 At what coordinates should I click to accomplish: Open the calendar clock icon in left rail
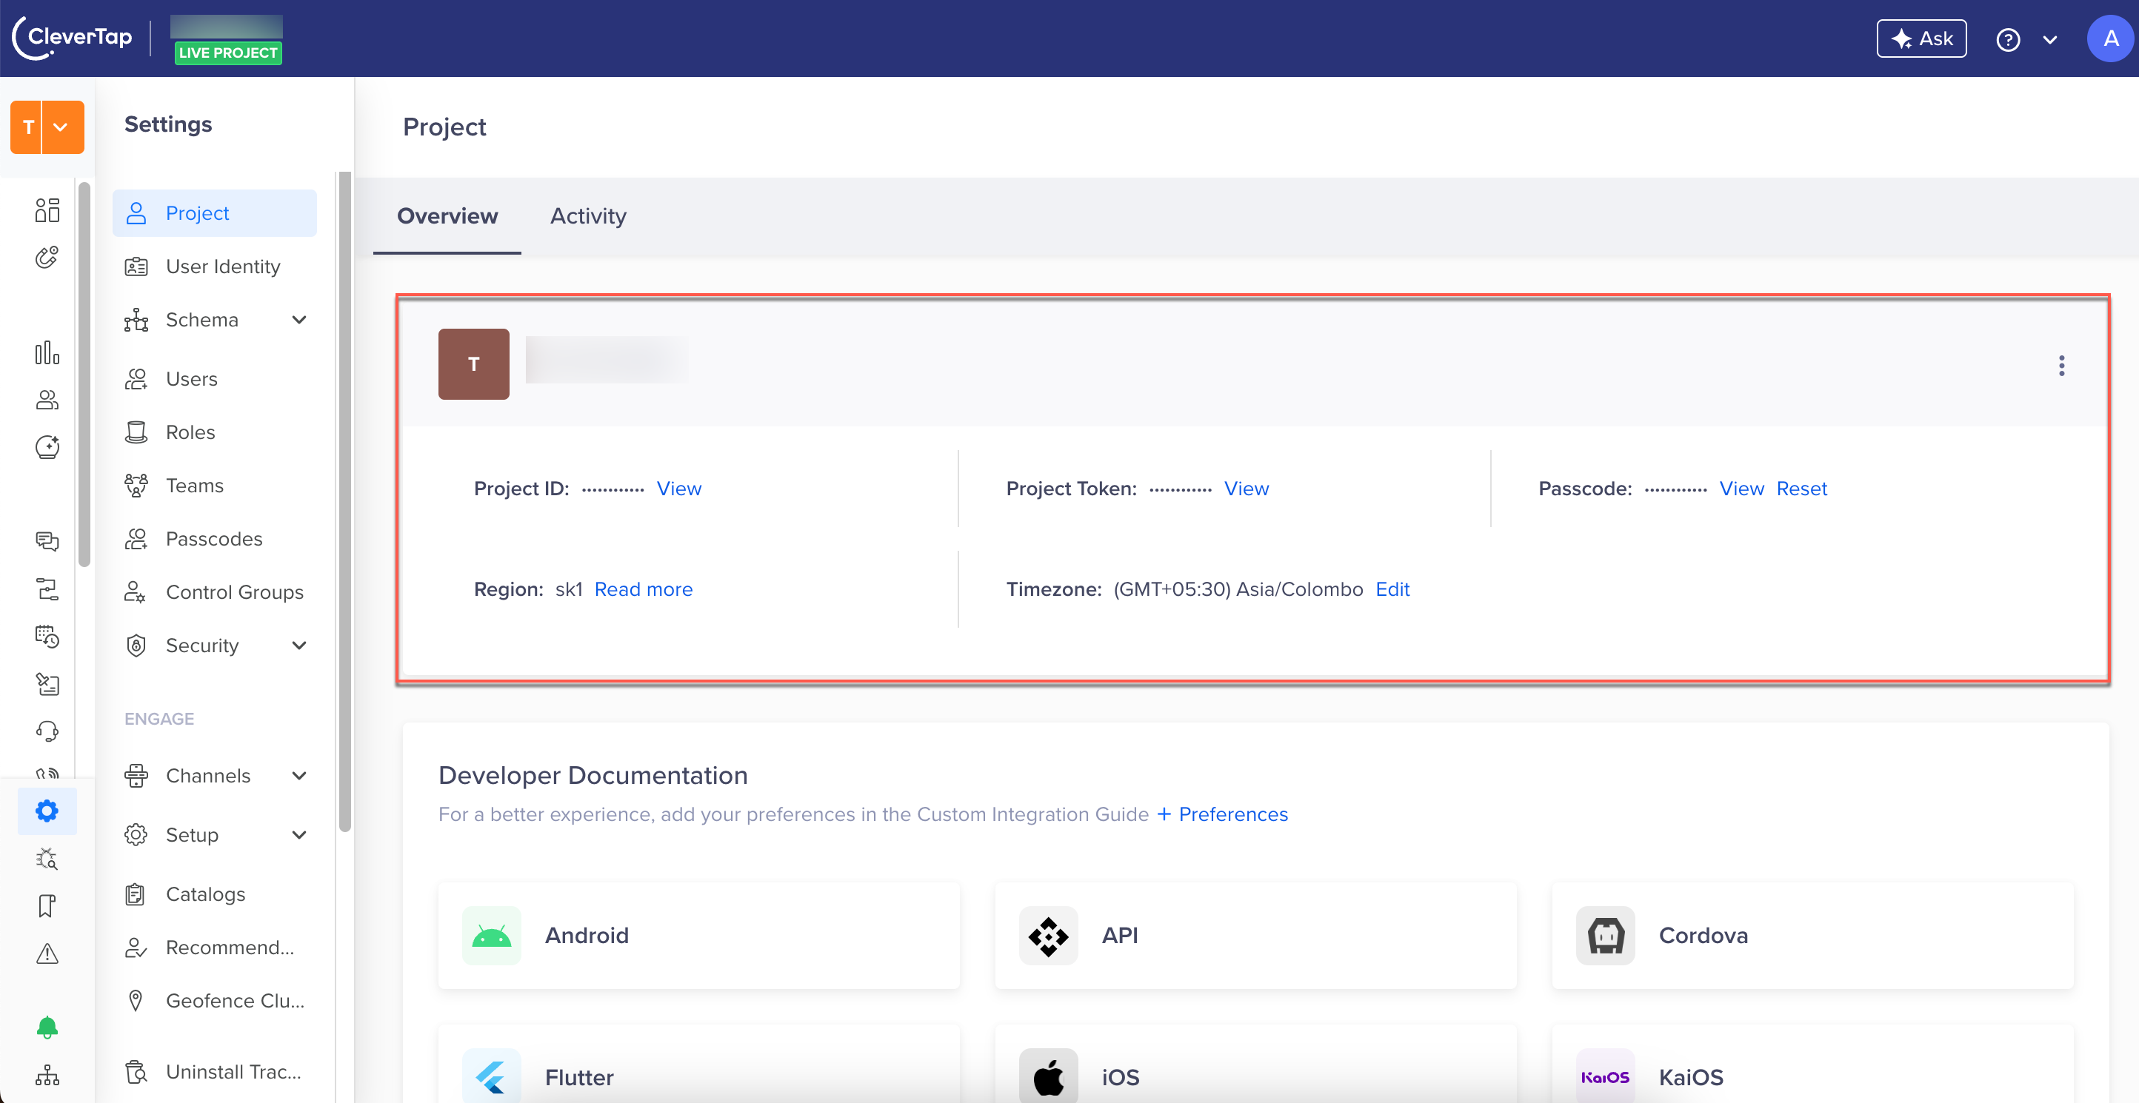47,637
